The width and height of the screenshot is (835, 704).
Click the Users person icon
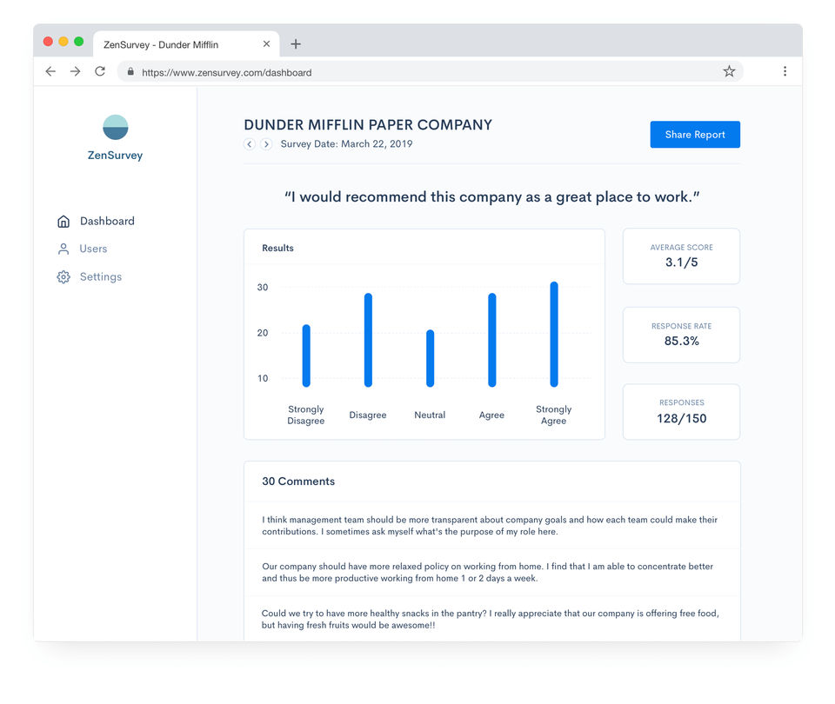click(x=63, y=249)
